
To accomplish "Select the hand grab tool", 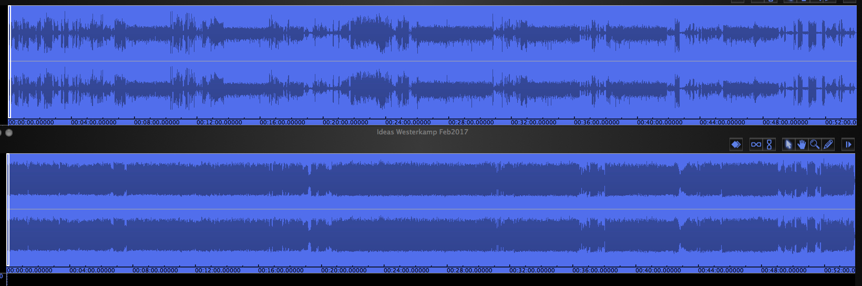I will pyautogui.click(x=801, y=144).
